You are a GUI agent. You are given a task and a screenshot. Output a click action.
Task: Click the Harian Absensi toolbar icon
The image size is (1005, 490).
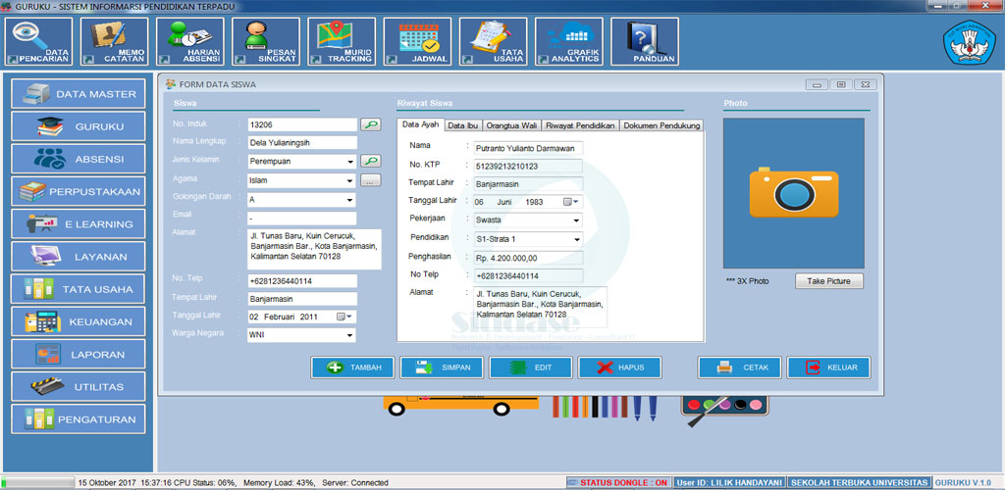[x=190, y=42]
